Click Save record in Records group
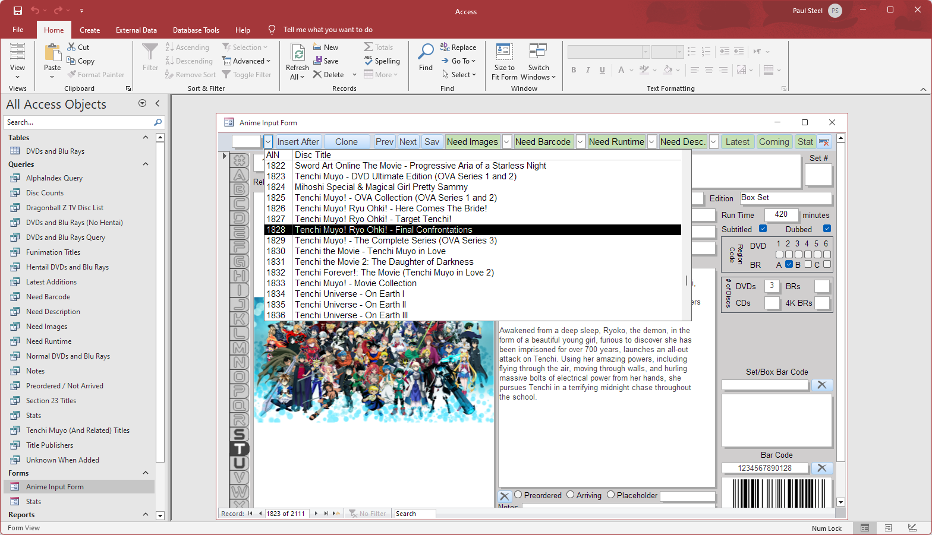The width and height of the screenshot is (932, 535). (x=326, y=61)
